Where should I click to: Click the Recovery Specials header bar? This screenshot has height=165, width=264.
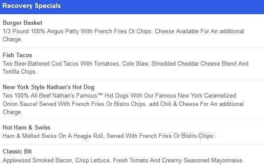[x=132, y=7]
